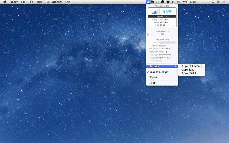Click the US flag input source icon
The height and width of the screenshot is (143, 229).
pyautogui.click(x=179, y=2)
